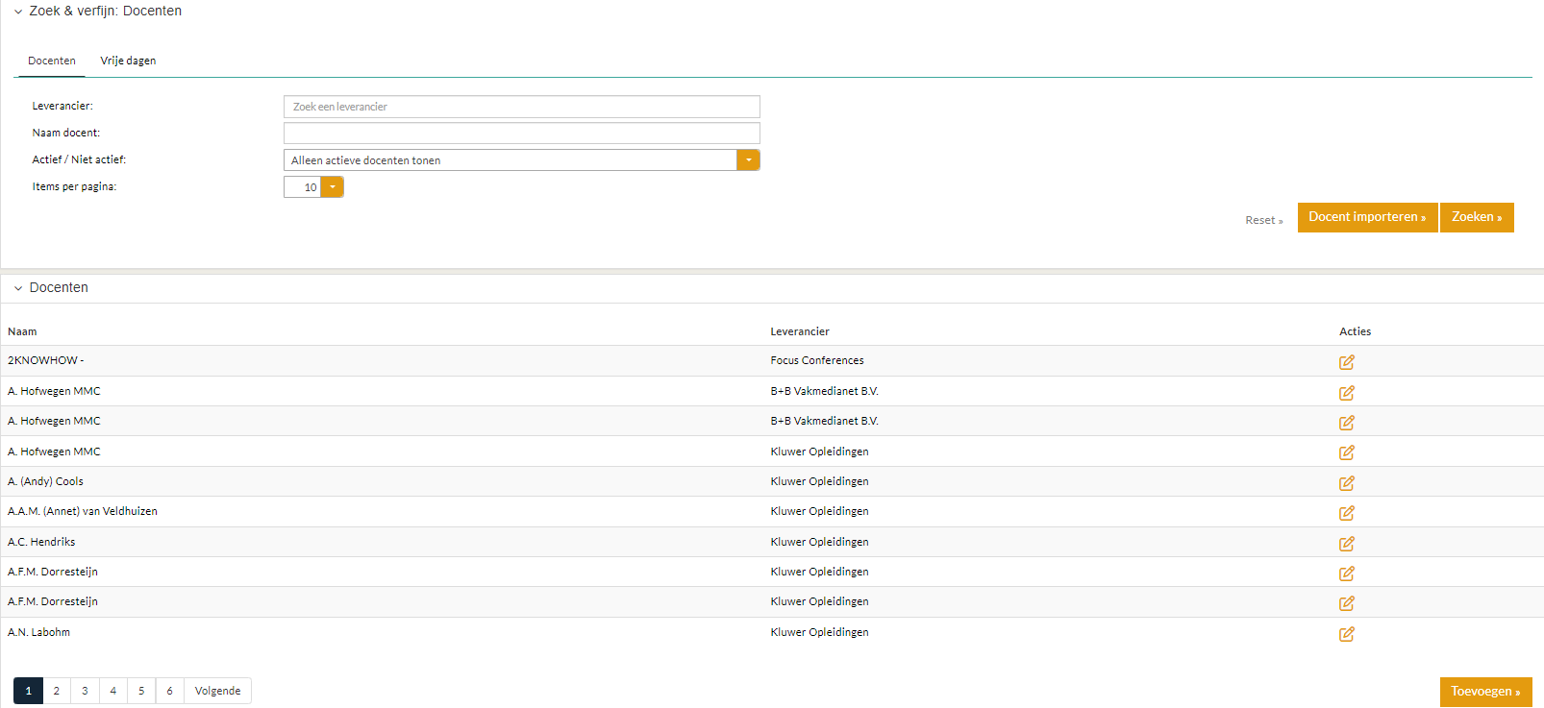Viewport: 1544px width, 708px height.
Task: Open edit for A.A.M. (Annet) van Veldhuizen
Action: click(x=1346, y=513)
